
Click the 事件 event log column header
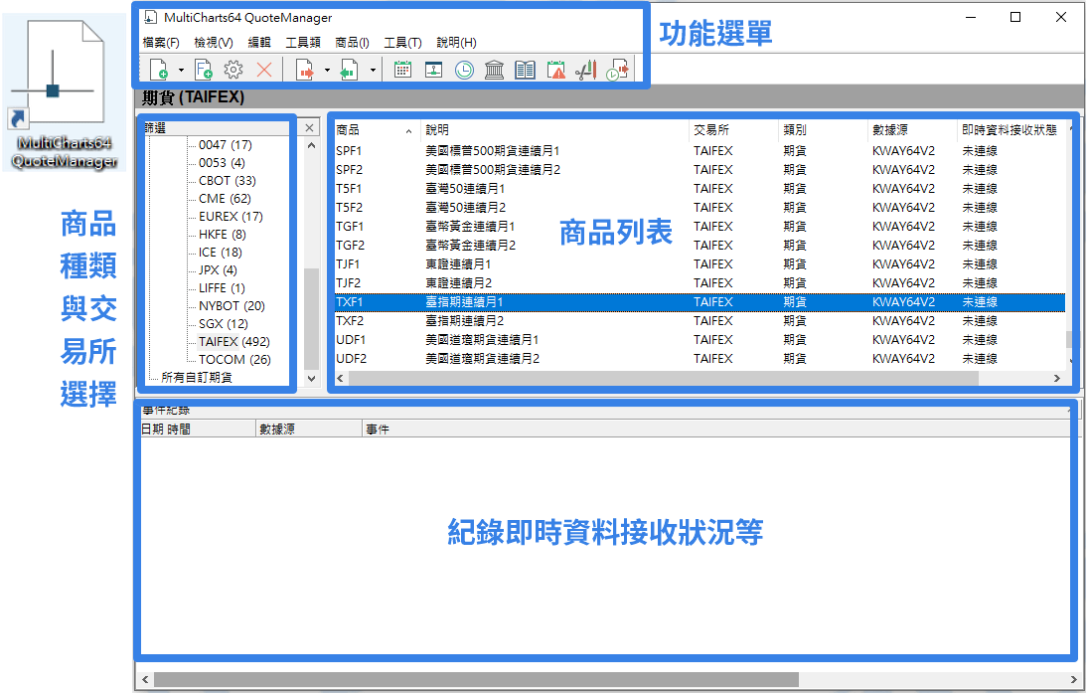pos(715,430)
